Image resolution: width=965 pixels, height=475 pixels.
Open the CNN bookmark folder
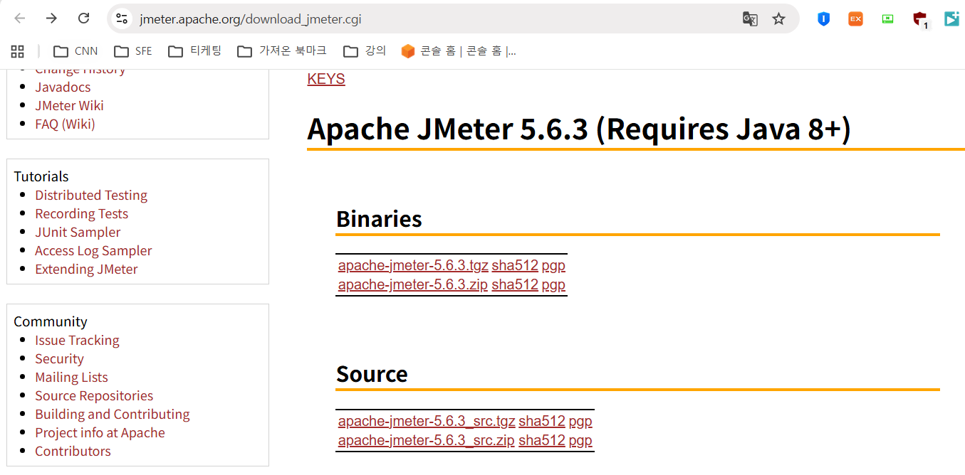click(x=75, y=51)
